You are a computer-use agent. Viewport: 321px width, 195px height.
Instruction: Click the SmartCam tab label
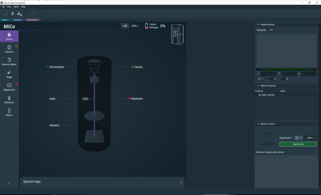pyautogui.click(x=17, y=20)
